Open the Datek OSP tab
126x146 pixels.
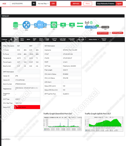tap(35, 39)
